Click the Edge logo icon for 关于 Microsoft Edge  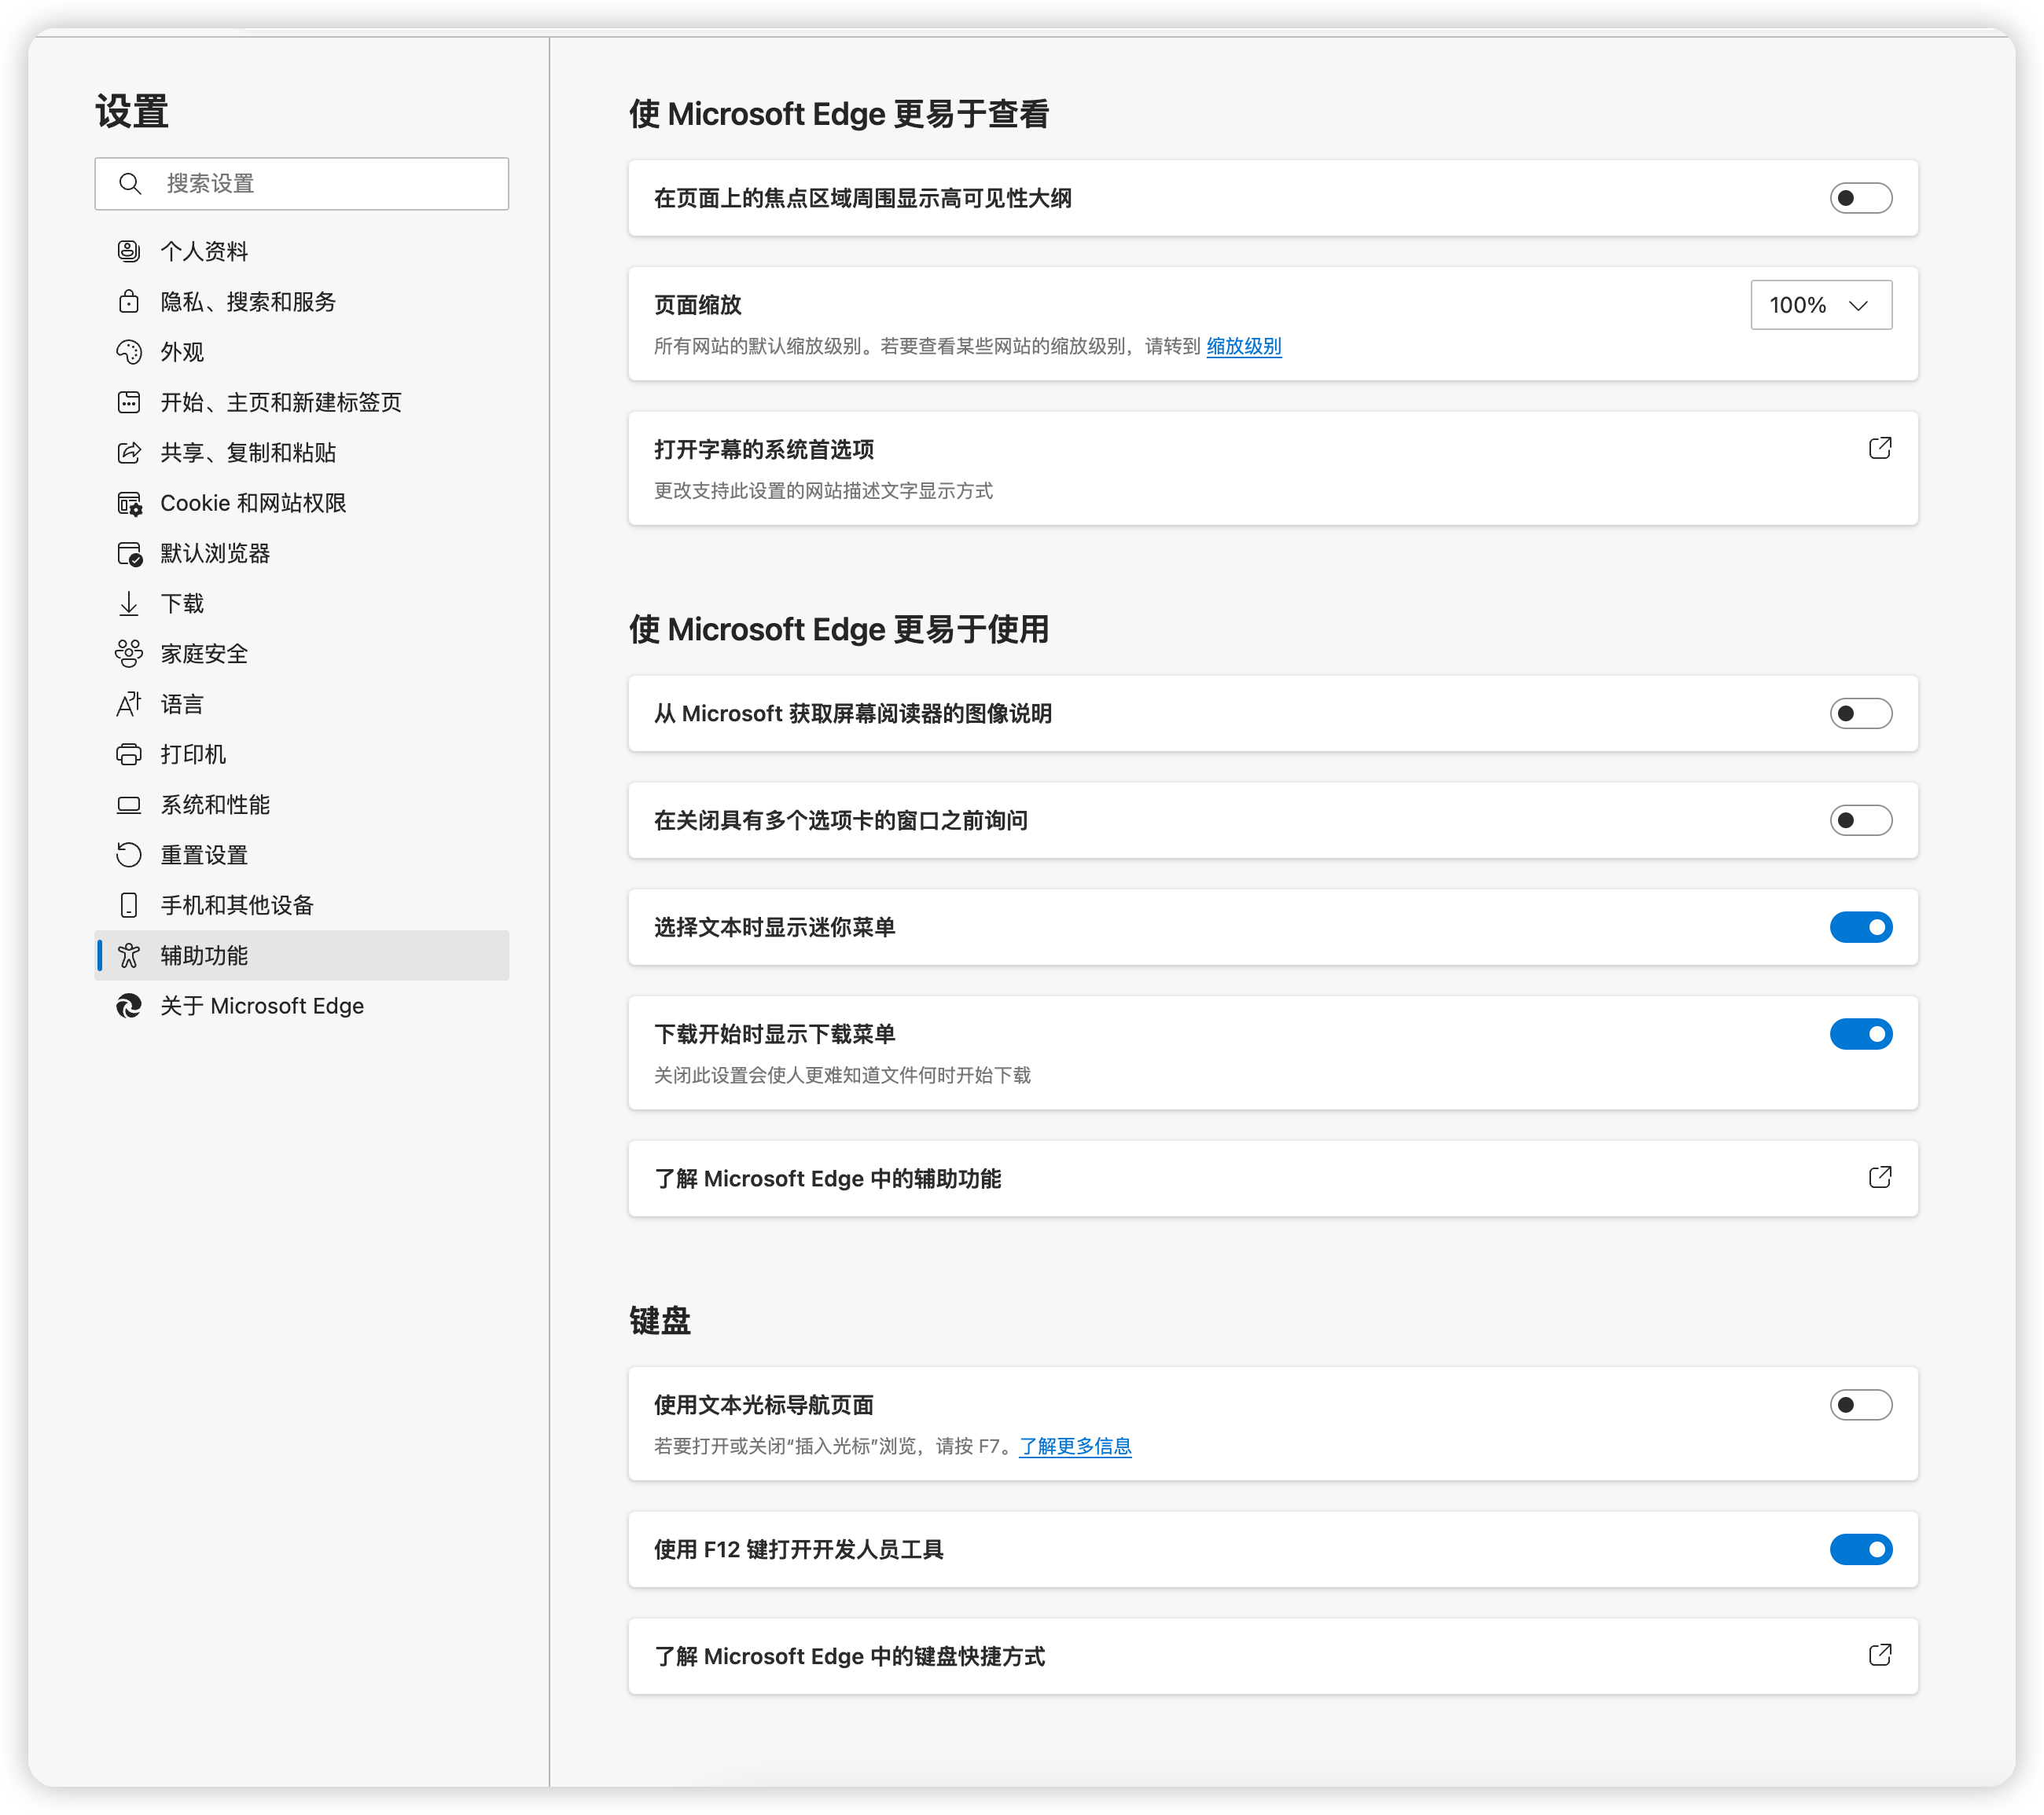tap(129, 1006)
